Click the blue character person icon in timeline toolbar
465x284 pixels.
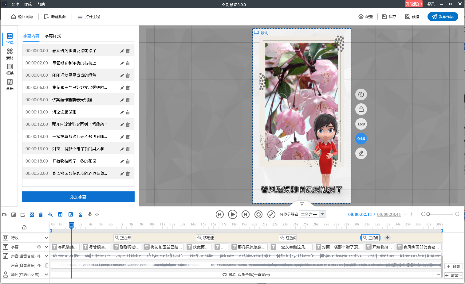pyautogui.click(x=80, y=215)
